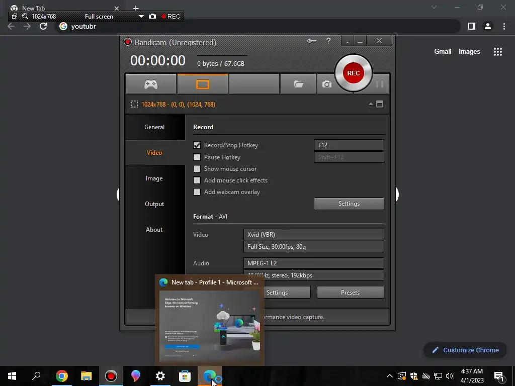515x386 pixels.
Task: Open the Output tab in Bandicam
Action: tap(154, 204)
